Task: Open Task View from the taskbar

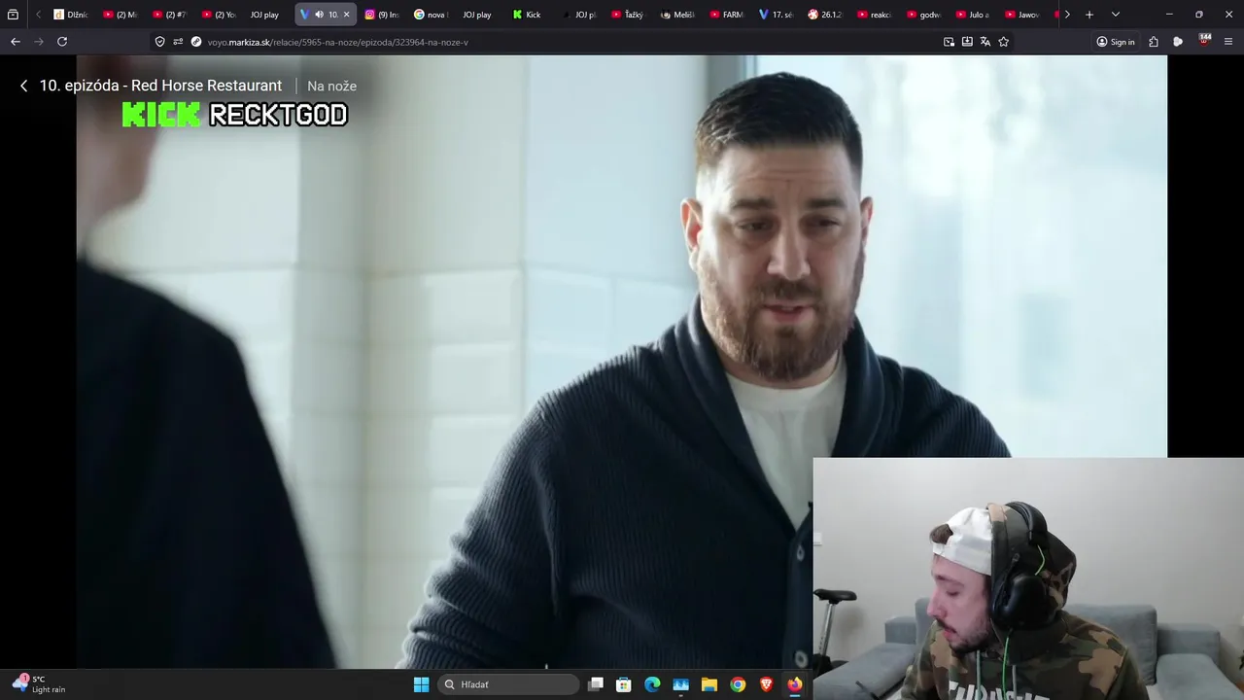Action: (x=596, y=684)
